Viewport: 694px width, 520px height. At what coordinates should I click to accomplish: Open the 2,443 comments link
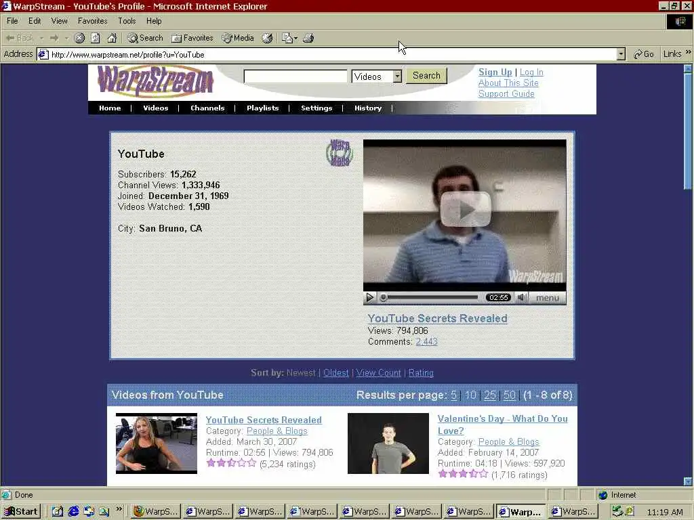[426, 341]
